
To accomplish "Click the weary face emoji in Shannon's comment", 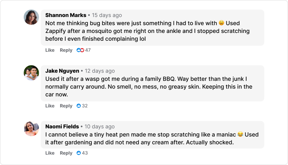I will pyautogui.click(x=221, y=23).
